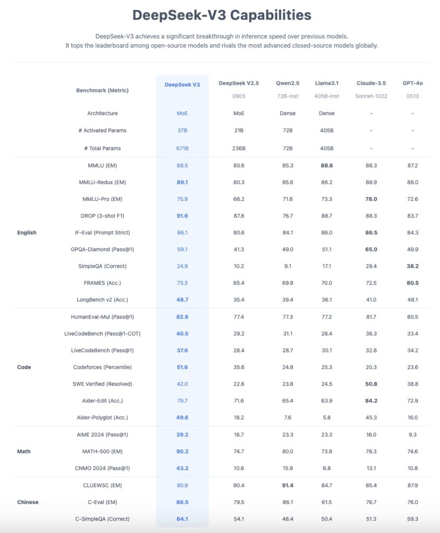Click the Chinese category label
440x533 pixels.
coord(28,502)
